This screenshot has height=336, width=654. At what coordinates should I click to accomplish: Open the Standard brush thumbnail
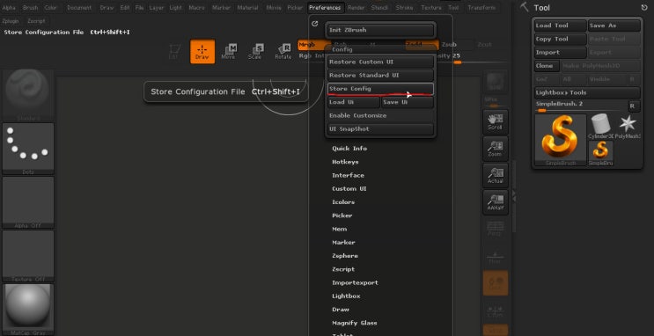28,95
